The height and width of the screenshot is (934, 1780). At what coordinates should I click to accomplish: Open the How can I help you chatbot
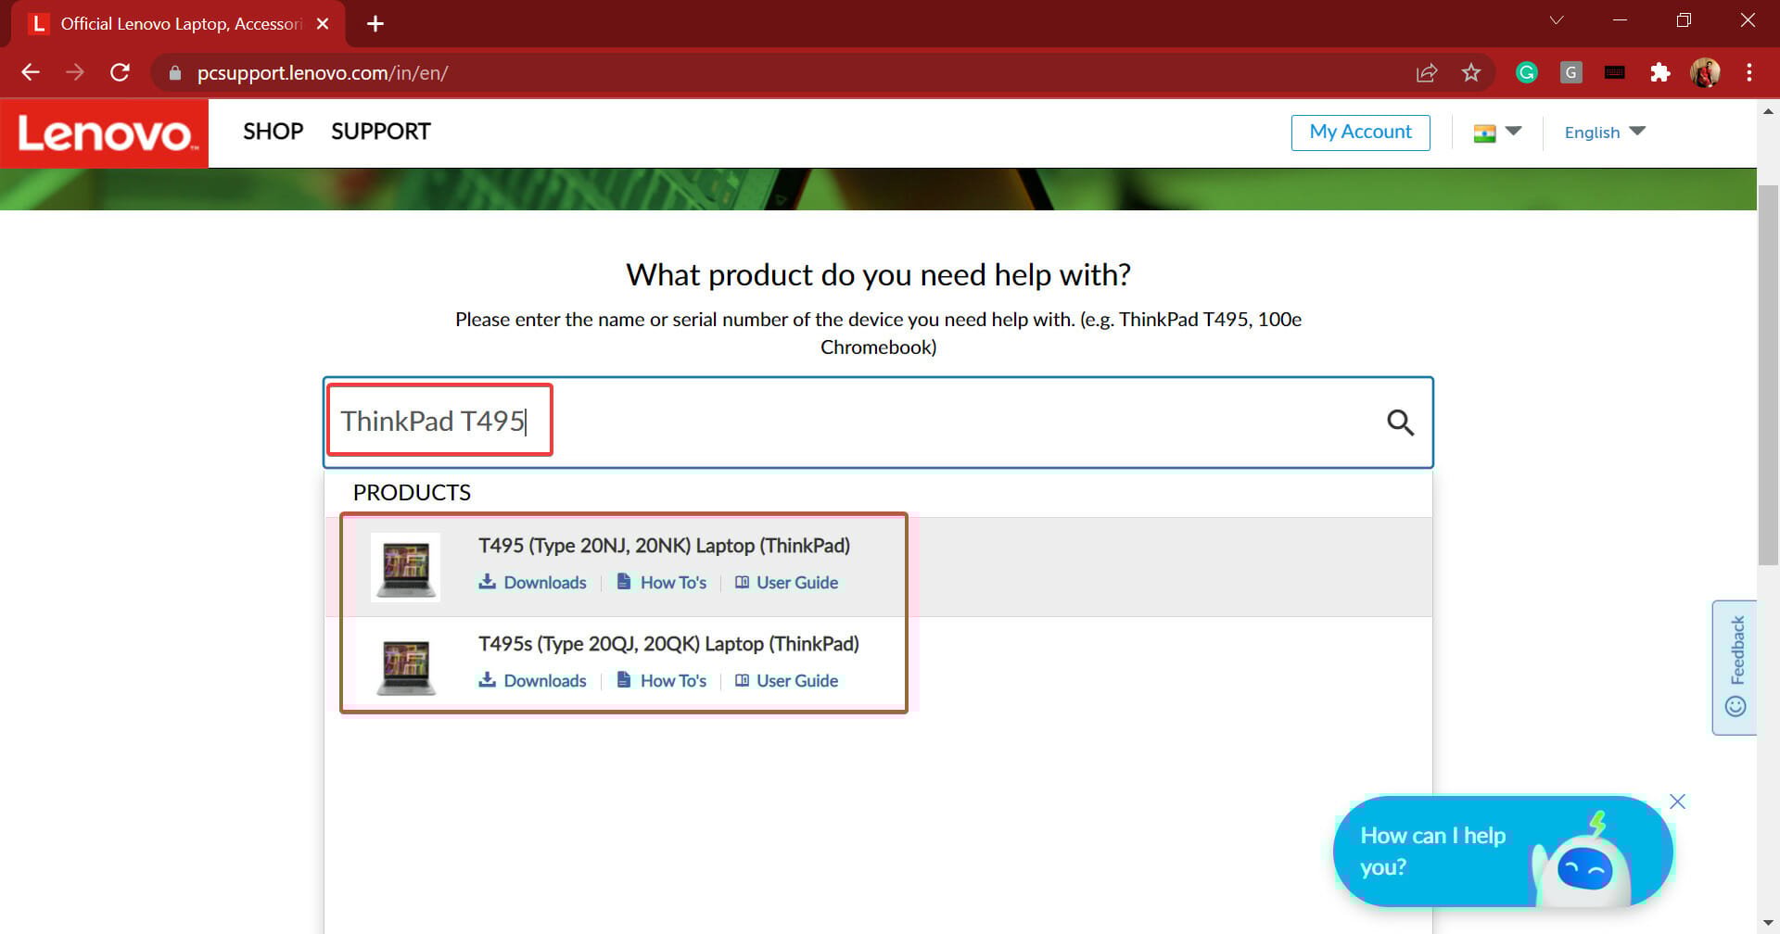(x=1502, y=851)
